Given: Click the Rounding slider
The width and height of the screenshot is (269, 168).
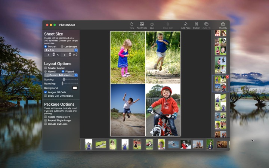Looking at the screenshot, I should [x=70, y=84].
